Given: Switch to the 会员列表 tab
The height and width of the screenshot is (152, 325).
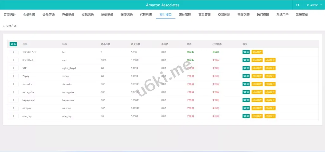Looking at the screenshot, I should coord(29,15).
